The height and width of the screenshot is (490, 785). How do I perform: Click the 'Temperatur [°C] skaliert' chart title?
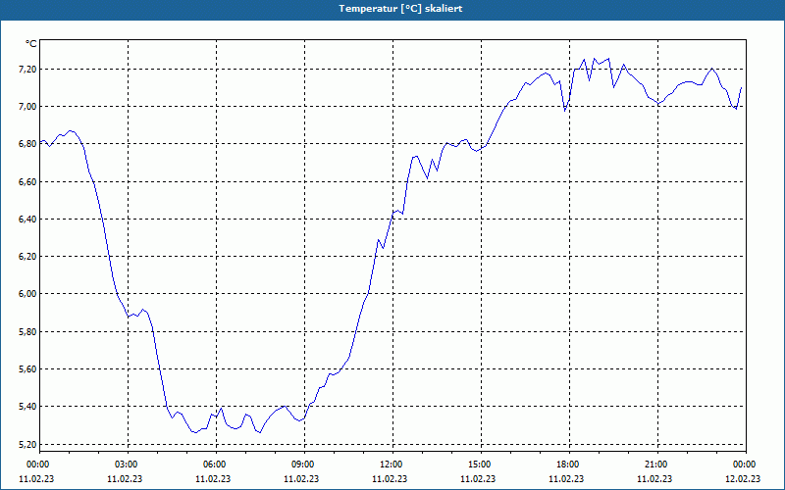(x=400, y=9)
